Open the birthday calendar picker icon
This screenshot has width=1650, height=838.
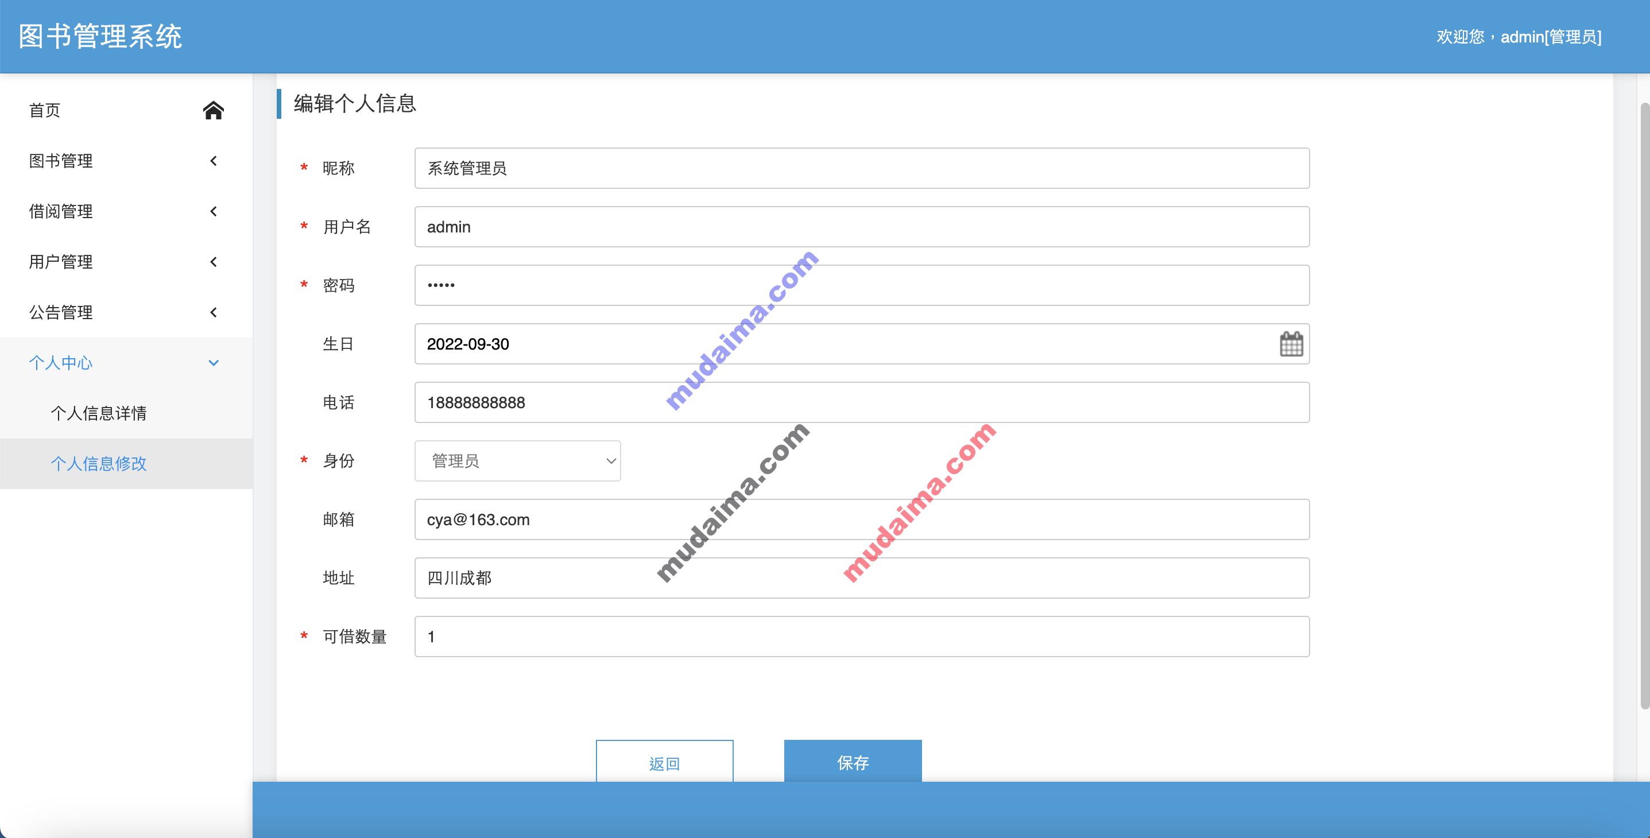pos(1291,344)
